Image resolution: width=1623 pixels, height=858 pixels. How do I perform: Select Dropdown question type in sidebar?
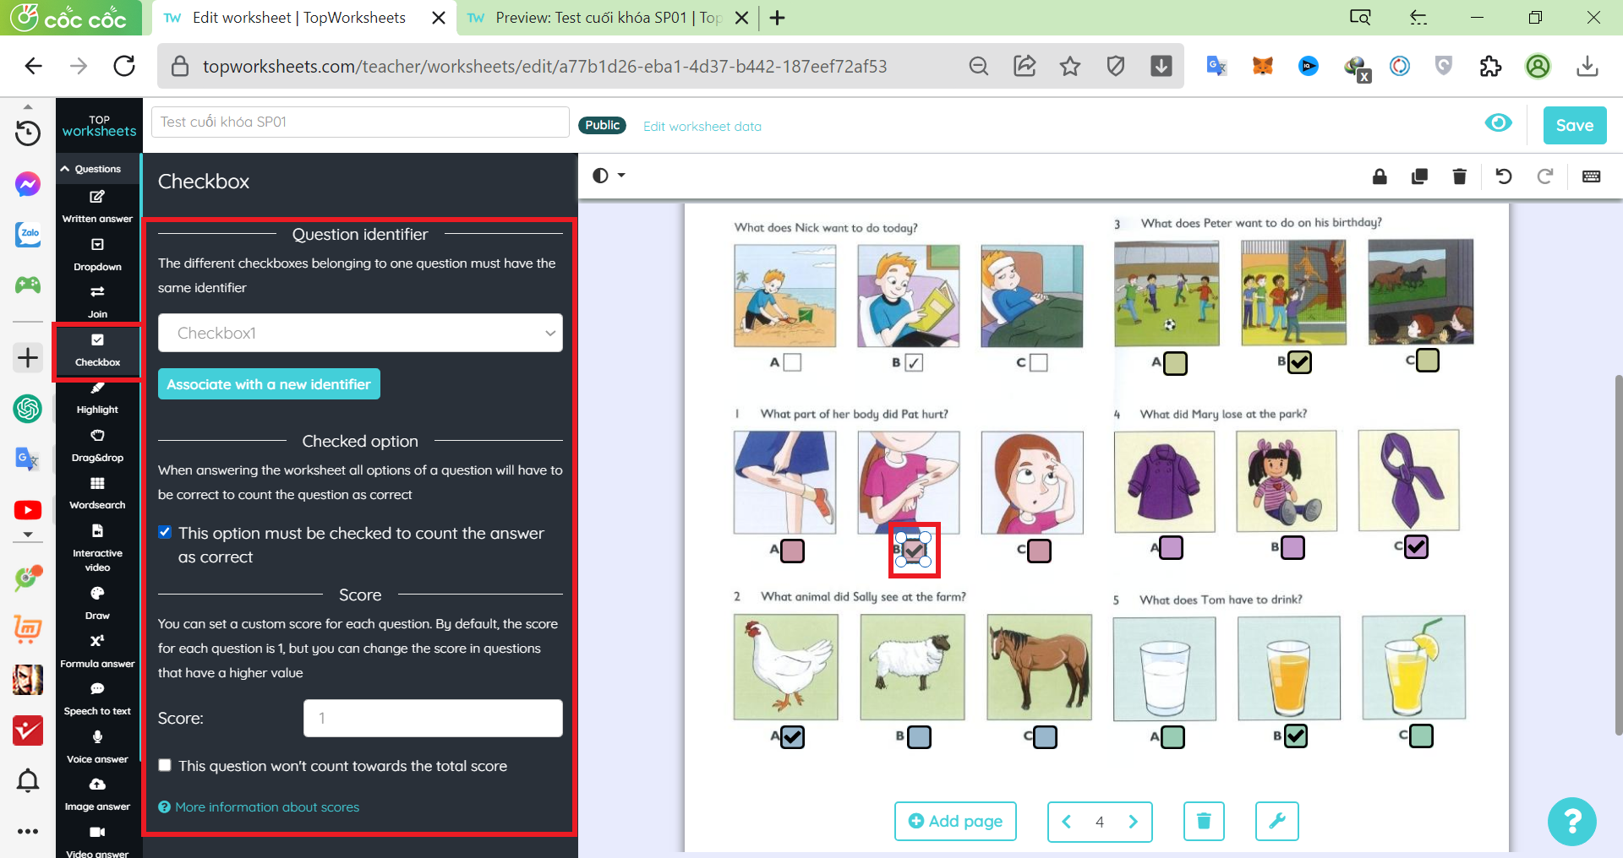(97, 255)
